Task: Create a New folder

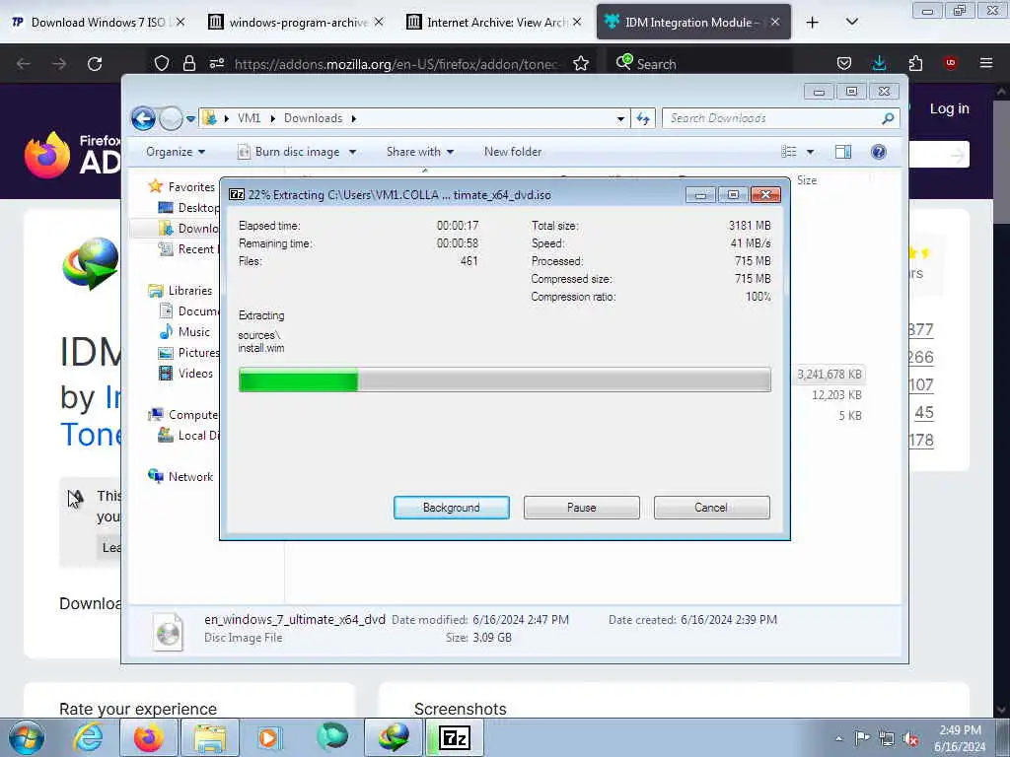Action: (513, 152)
